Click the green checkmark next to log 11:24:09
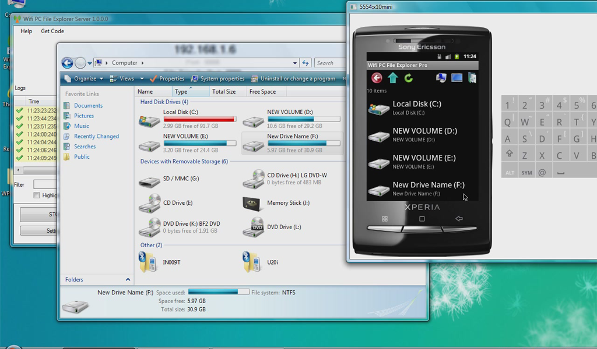 (x=19, y=158)
